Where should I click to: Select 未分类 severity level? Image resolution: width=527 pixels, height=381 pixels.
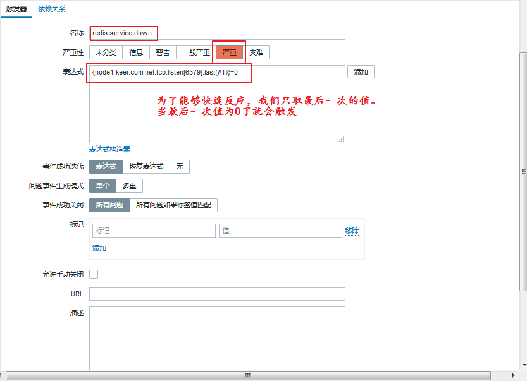pyautogui.click(x=105, y=52)
